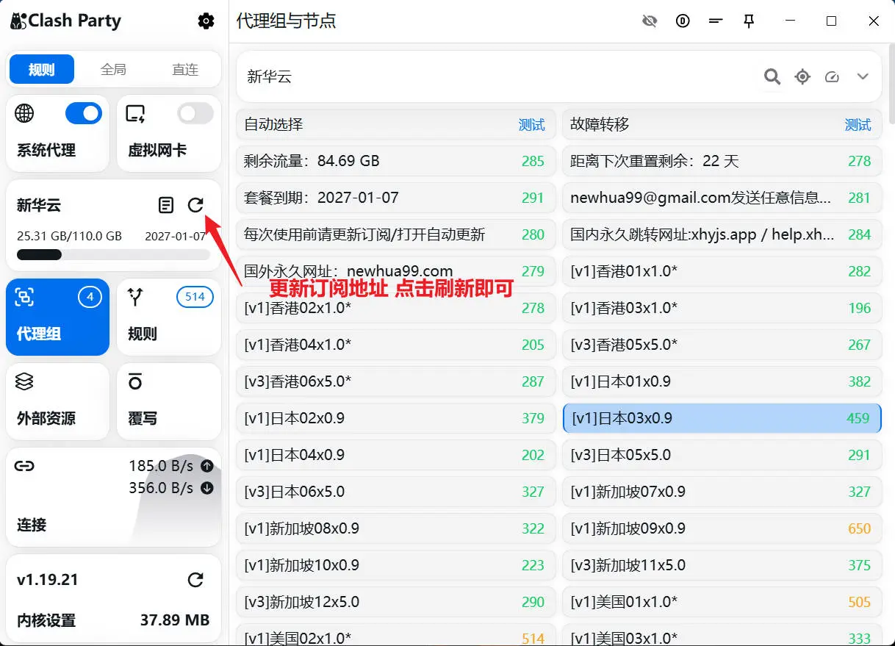Pin the window with the pin icon
Screen dimensions: 895x646
(749, 21)
